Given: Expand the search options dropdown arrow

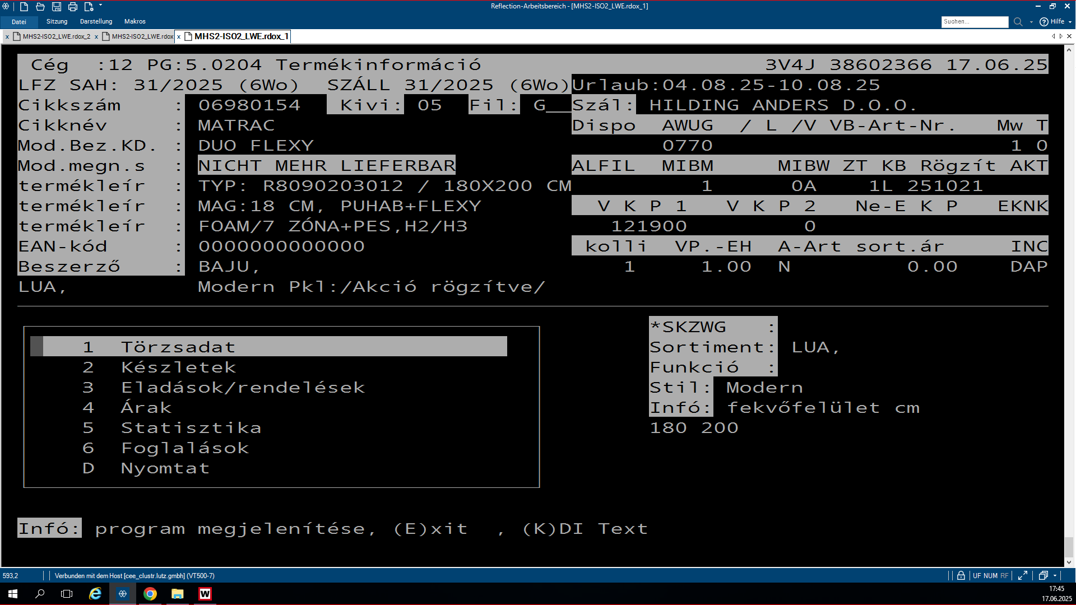Looking at the screenshot, I should 1031,22.
